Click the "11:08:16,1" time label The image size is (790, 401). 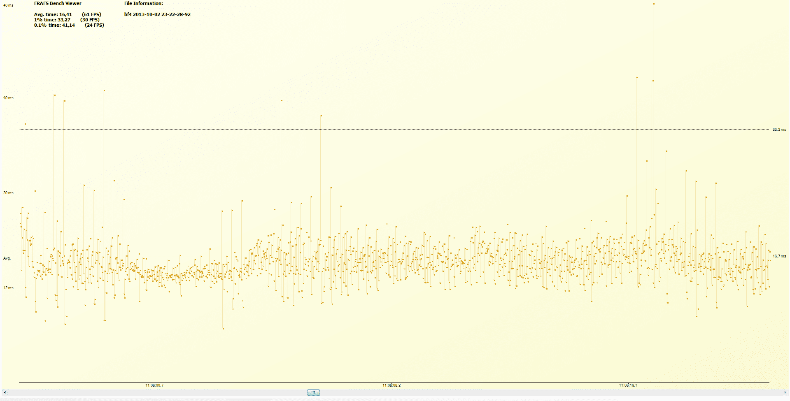tap(628, 385)
